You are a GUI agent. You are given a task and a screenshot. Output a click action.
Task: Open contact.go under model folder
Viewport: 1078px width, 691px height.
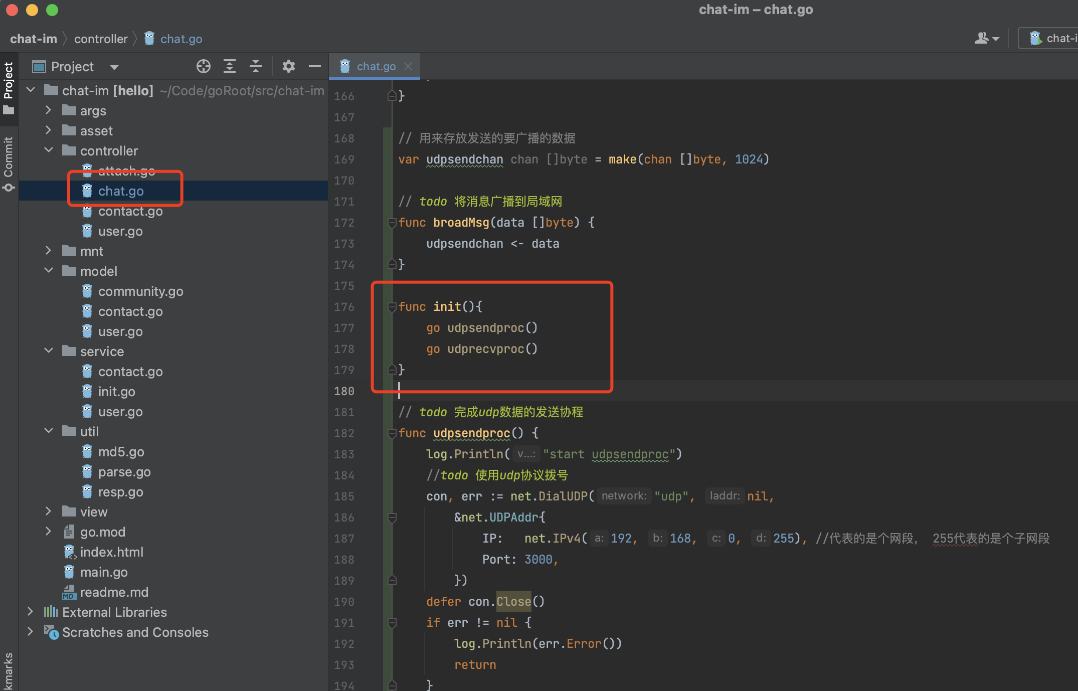[x=130, y=311]
